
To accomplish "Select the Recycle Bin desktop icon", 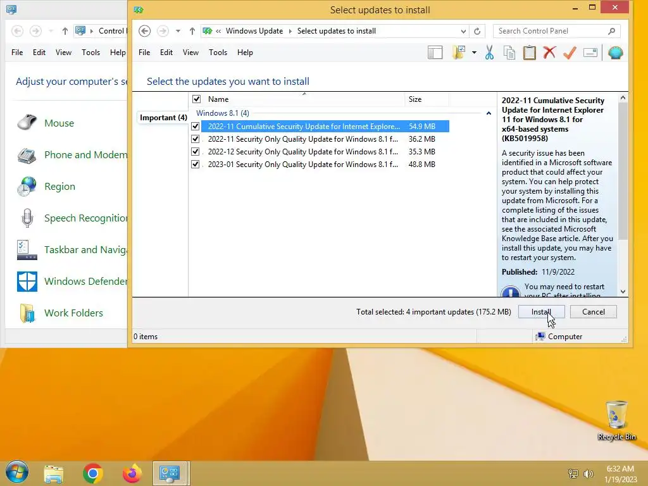I will (616, 420).
